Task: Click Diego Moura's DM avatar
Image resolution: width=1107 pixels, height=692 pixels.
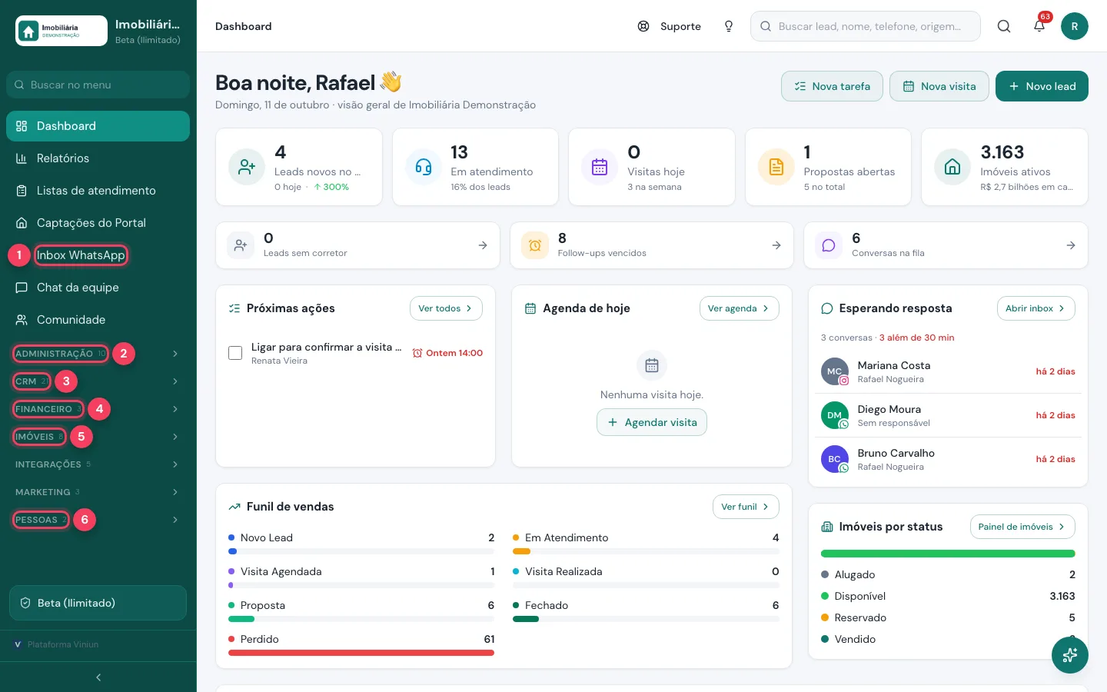Action: click(x=835, y=415)
